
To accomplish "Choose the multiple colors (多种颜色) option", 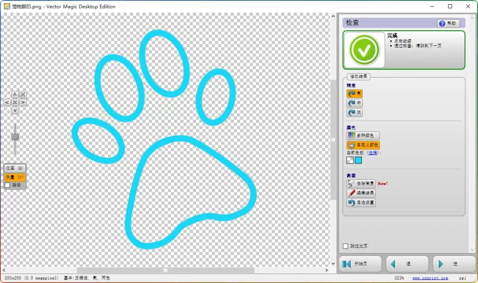I will [363, 135].
